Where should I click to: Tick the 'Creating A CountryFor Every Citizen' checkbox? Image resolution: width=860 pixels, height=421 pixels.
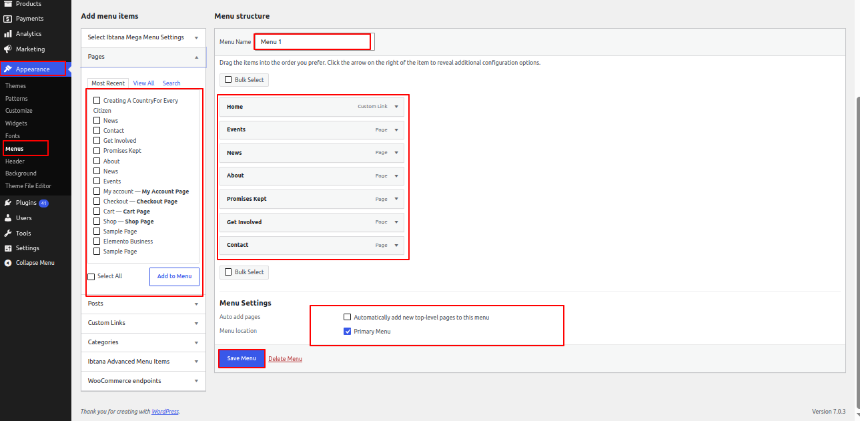[x=97, y=101]
